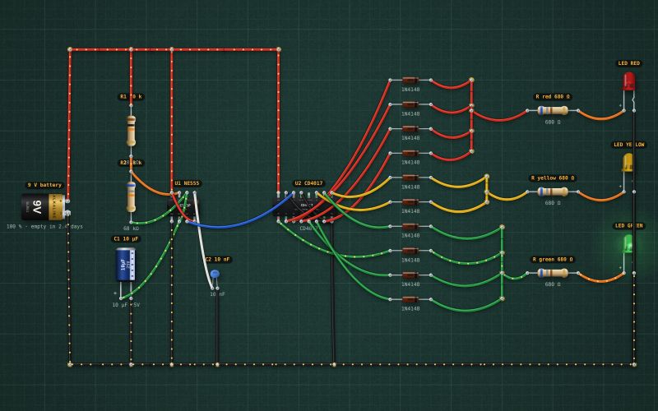Click the 'U2 CD4017' label
The width and height of the screenshot is (658, 411).
click(x=308, y=183)
